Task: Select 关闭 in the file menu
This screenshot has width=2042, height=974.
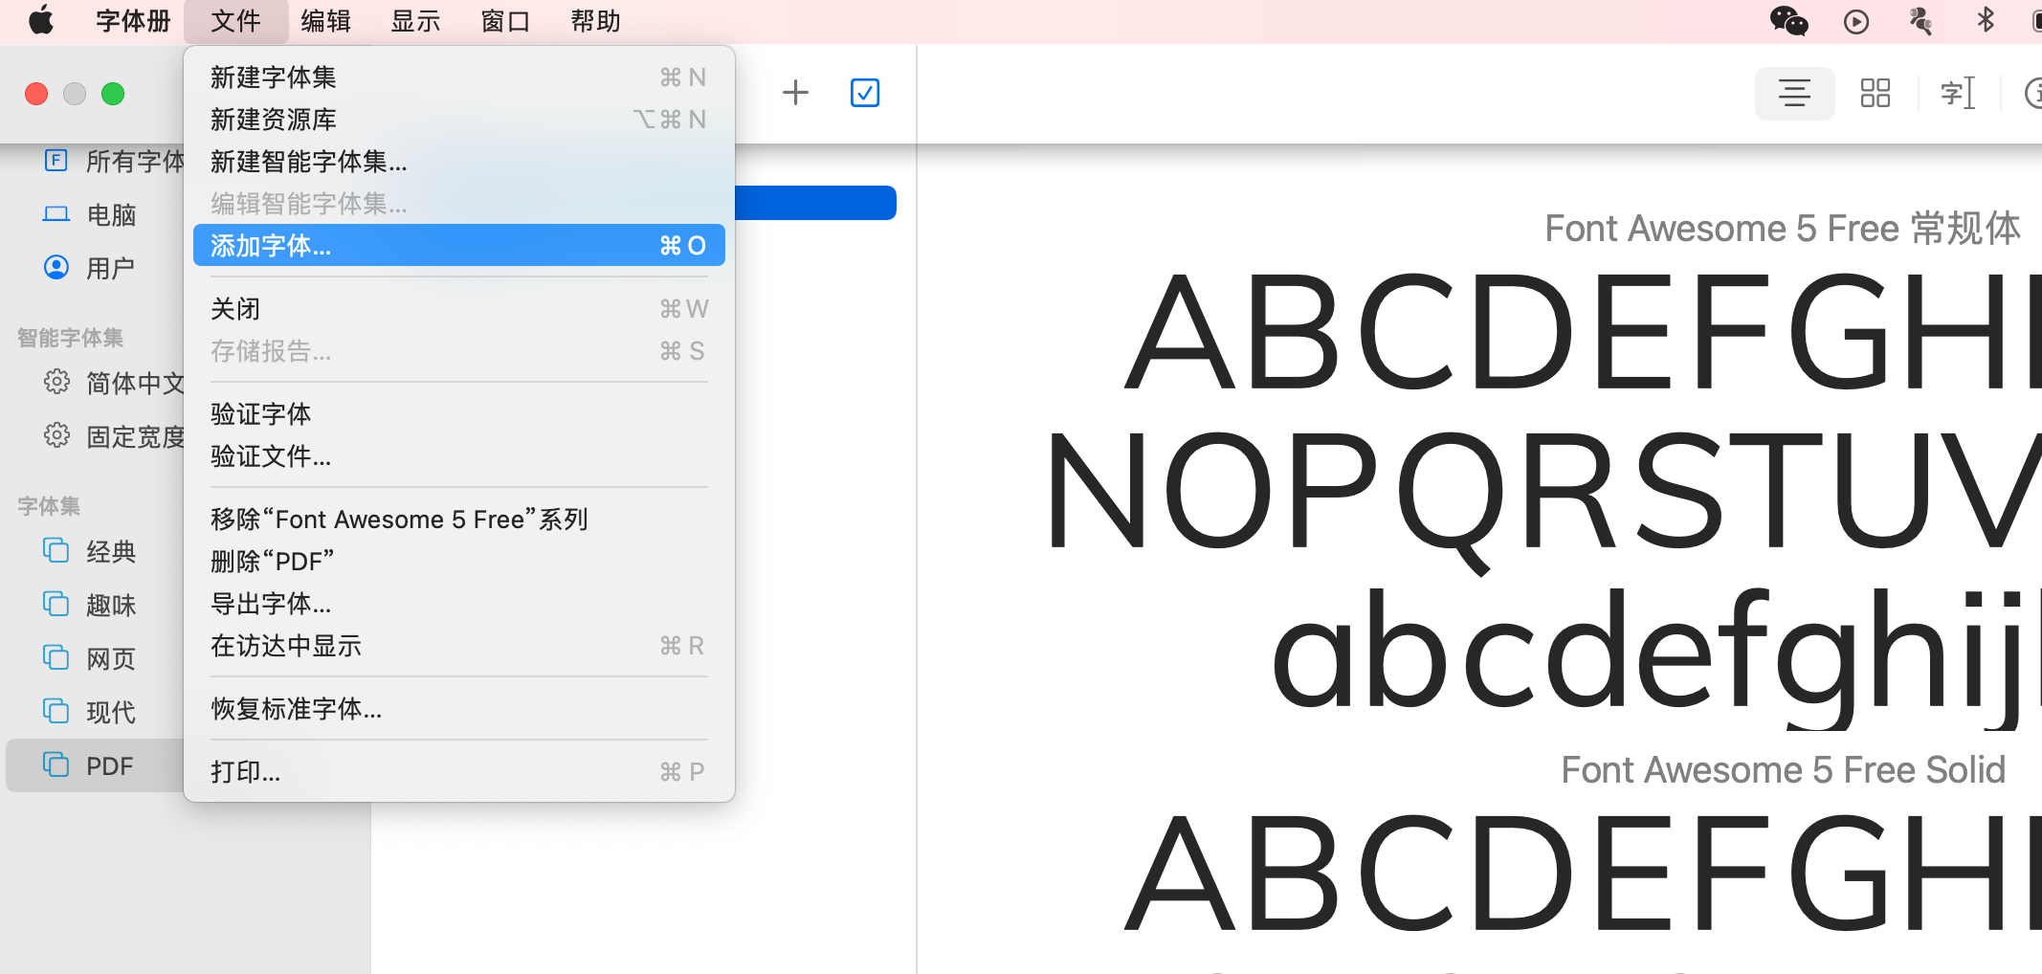Action: [458, 308]
